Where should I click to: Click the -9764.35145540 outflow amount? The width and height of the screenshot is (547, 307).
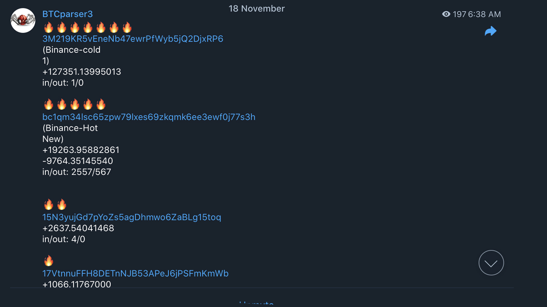tap(78, 161)
